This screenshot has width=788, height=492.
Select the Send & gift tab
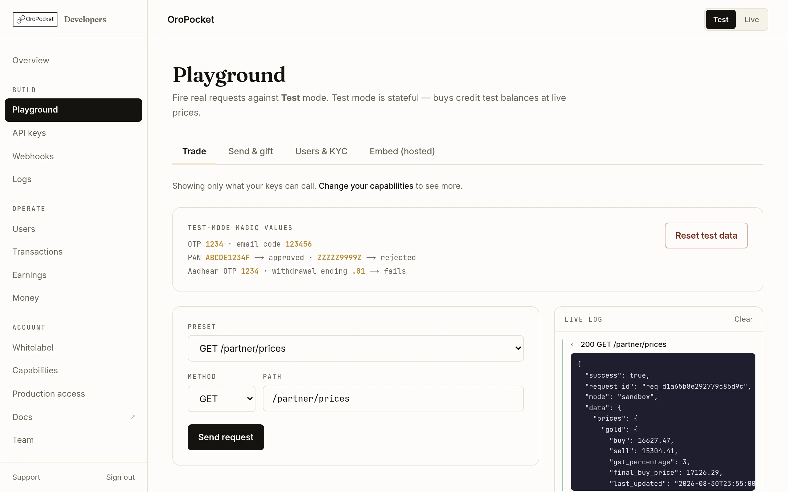(250, 151)
